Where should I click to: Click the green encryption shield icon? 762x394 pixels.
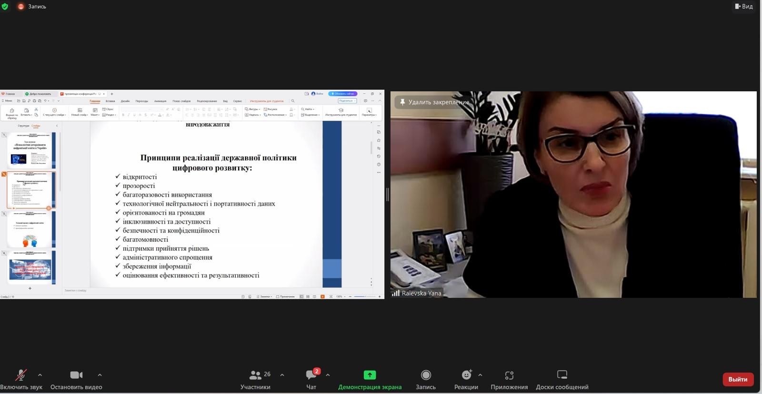(x=5, y=7)
